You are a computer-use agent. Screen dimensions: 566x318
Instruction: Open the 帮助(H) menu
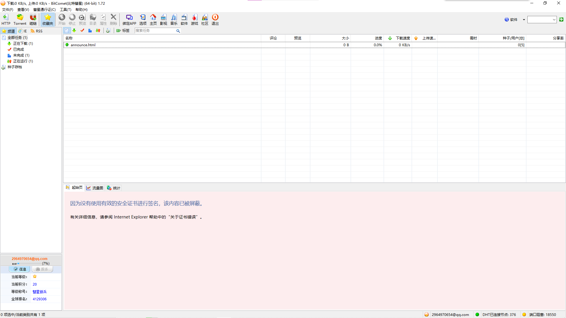pos(81,10)
